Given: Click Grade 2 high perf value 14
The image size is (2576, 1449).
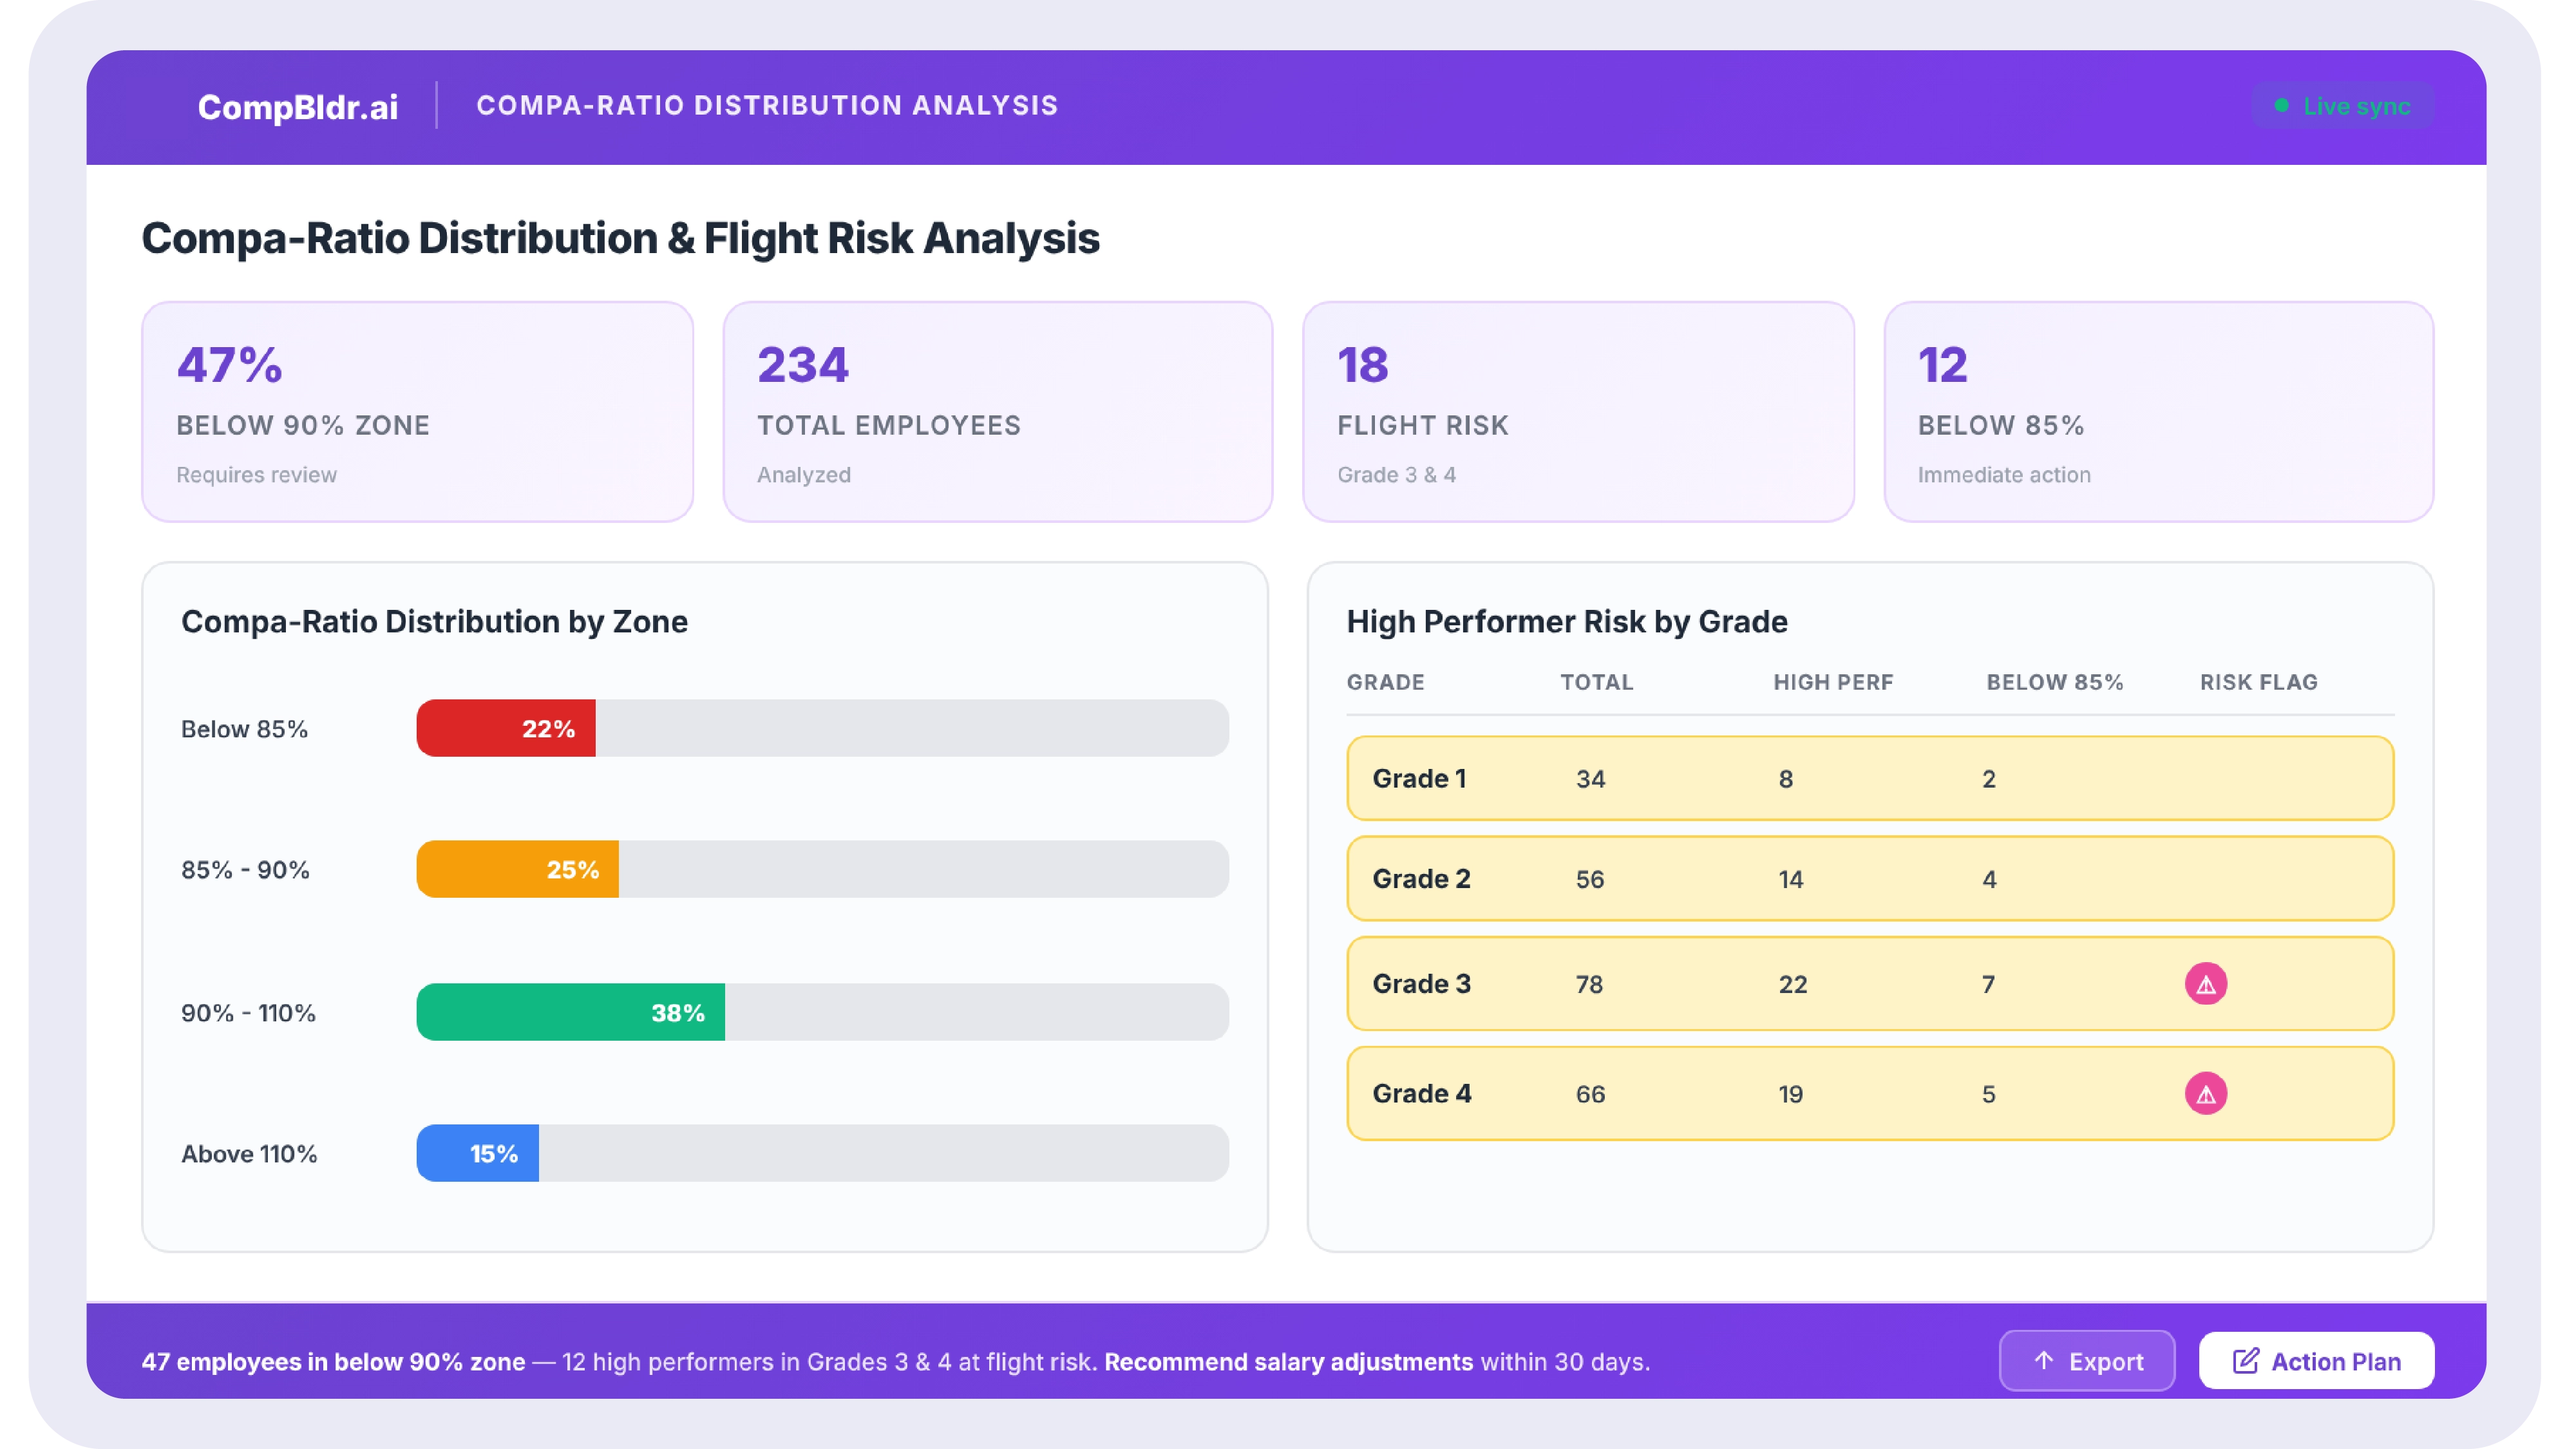Looking at the screenshot, I should pos(1790,879).
